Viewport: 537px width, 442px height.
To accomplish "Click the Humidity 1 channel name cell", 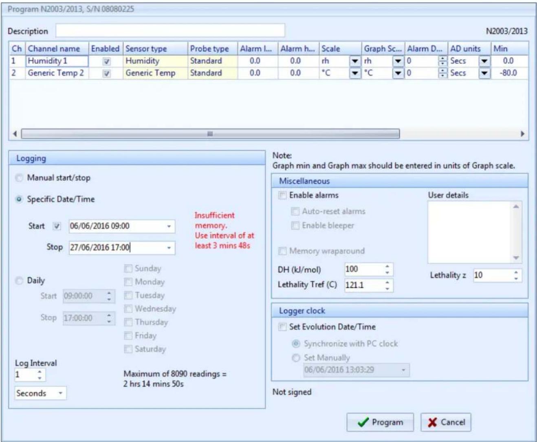I will coord(57,61).
